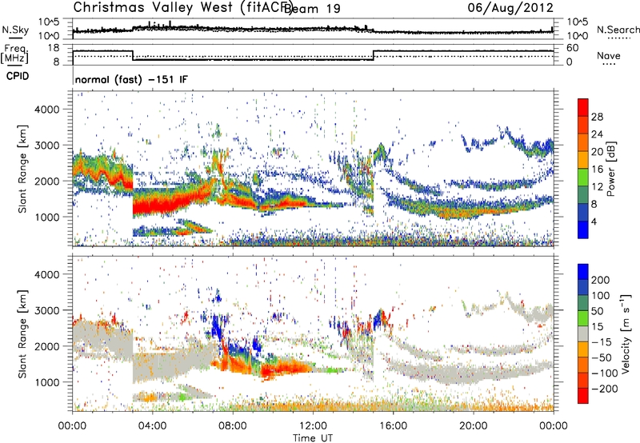This screenshot has width=640, height=443.
Task: Click the '200' label on Velocity color bar
Action: (601, 280)
